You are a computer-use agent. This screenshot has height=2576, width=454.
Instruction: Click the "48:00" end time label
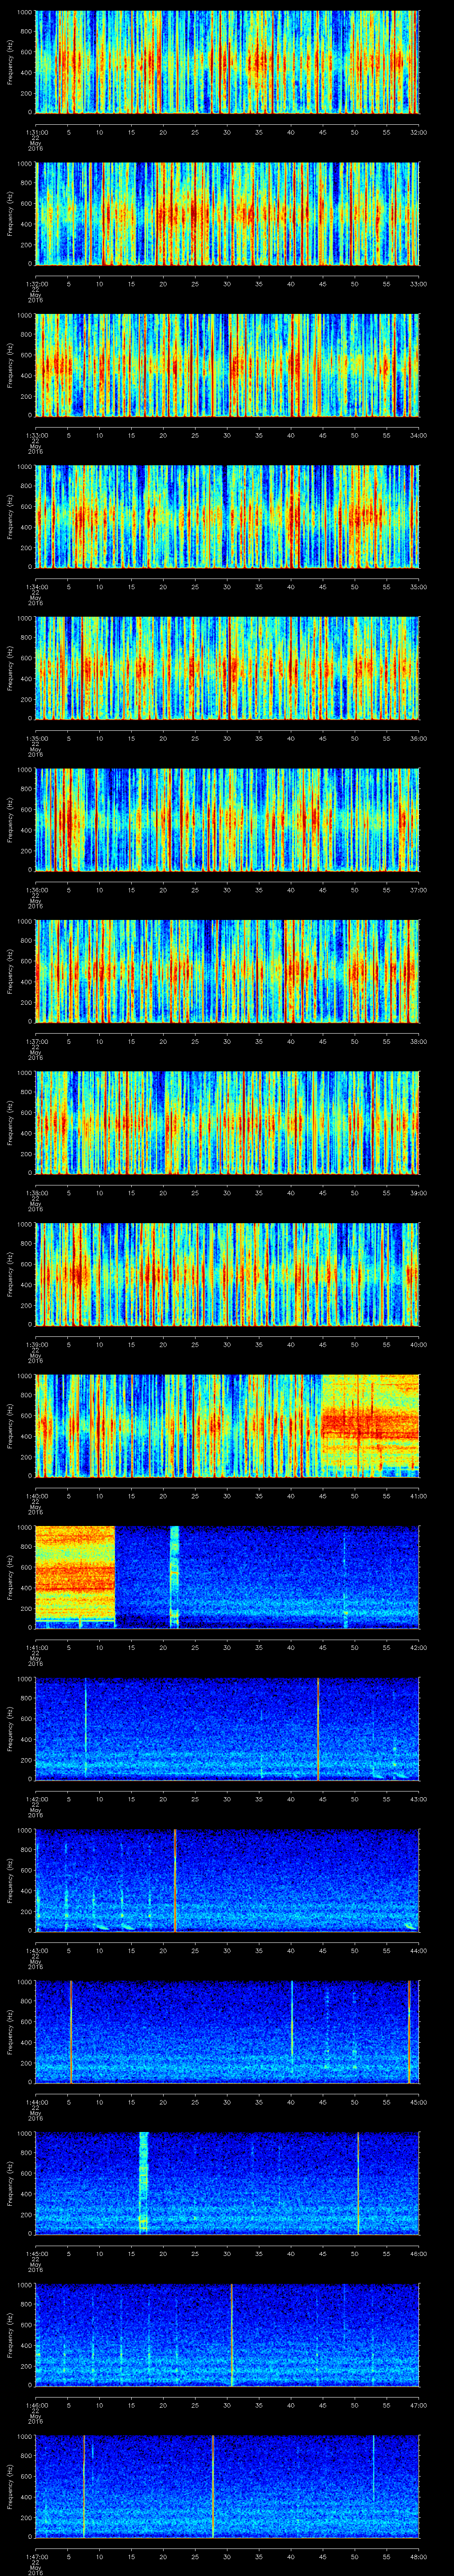418,2556
